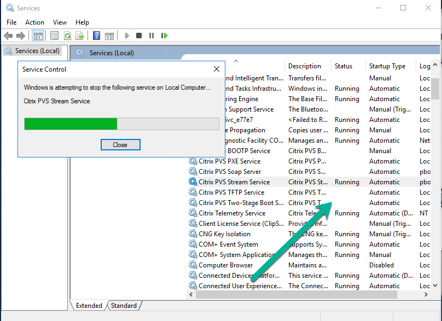Image resolution: width=442 pixels, height=321 pixels.
Task: Select the Citrix PVS PXE Service name
Action: [229, 161]
